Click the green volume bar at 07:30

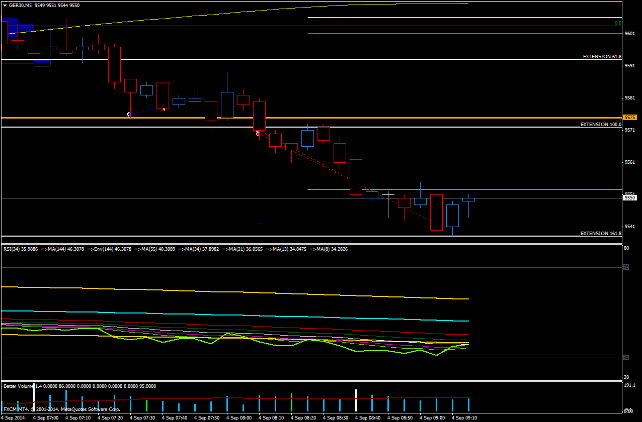click(146, 405)
